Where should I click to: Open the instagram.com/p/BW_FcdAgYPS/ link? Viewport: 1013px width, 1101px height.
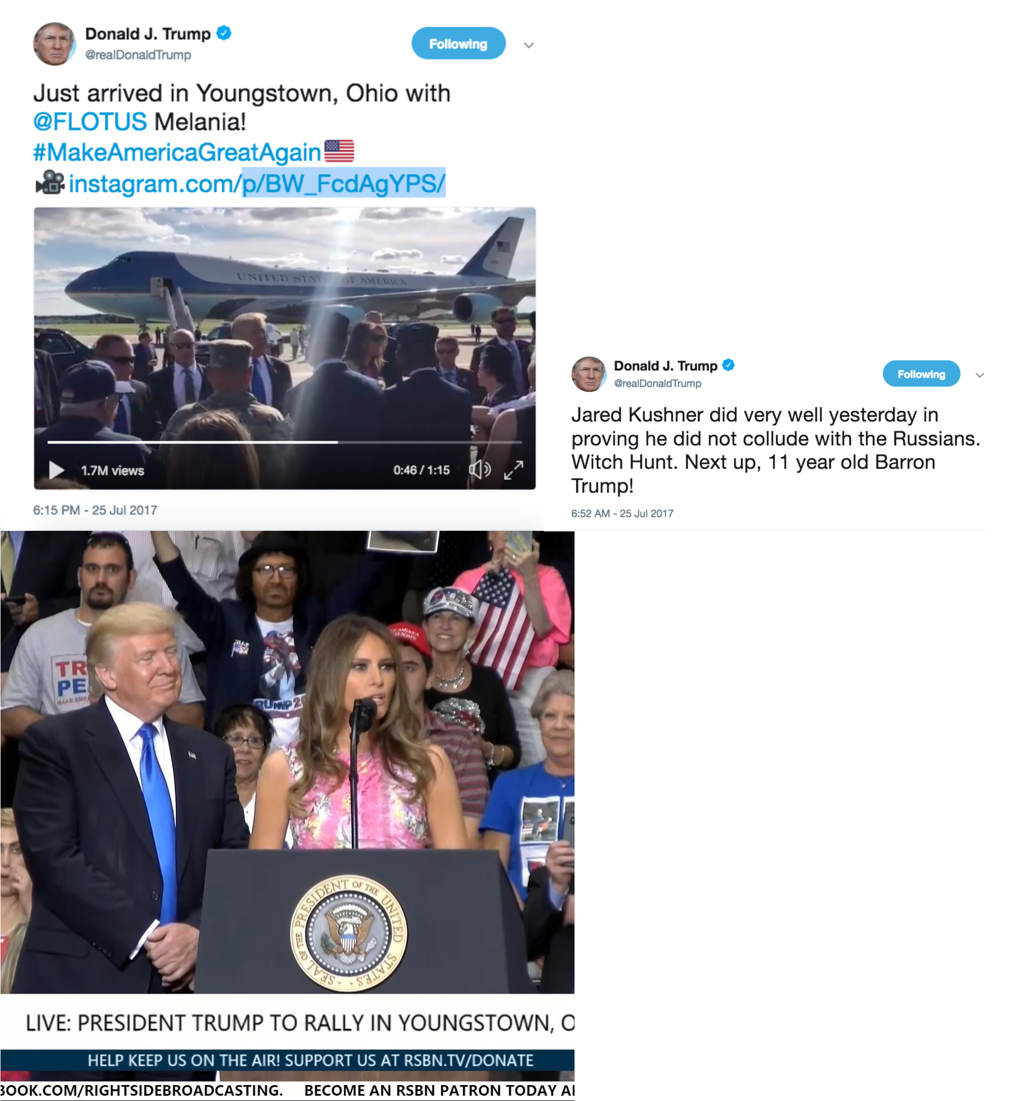click(x=257, y=183)
